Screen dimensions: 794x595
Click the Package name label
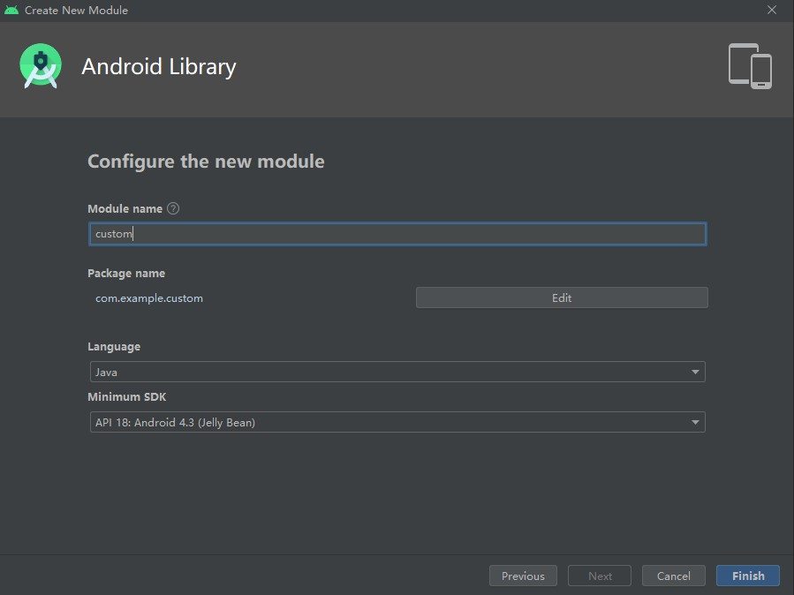pyautogui.click(x=126, y=273)
